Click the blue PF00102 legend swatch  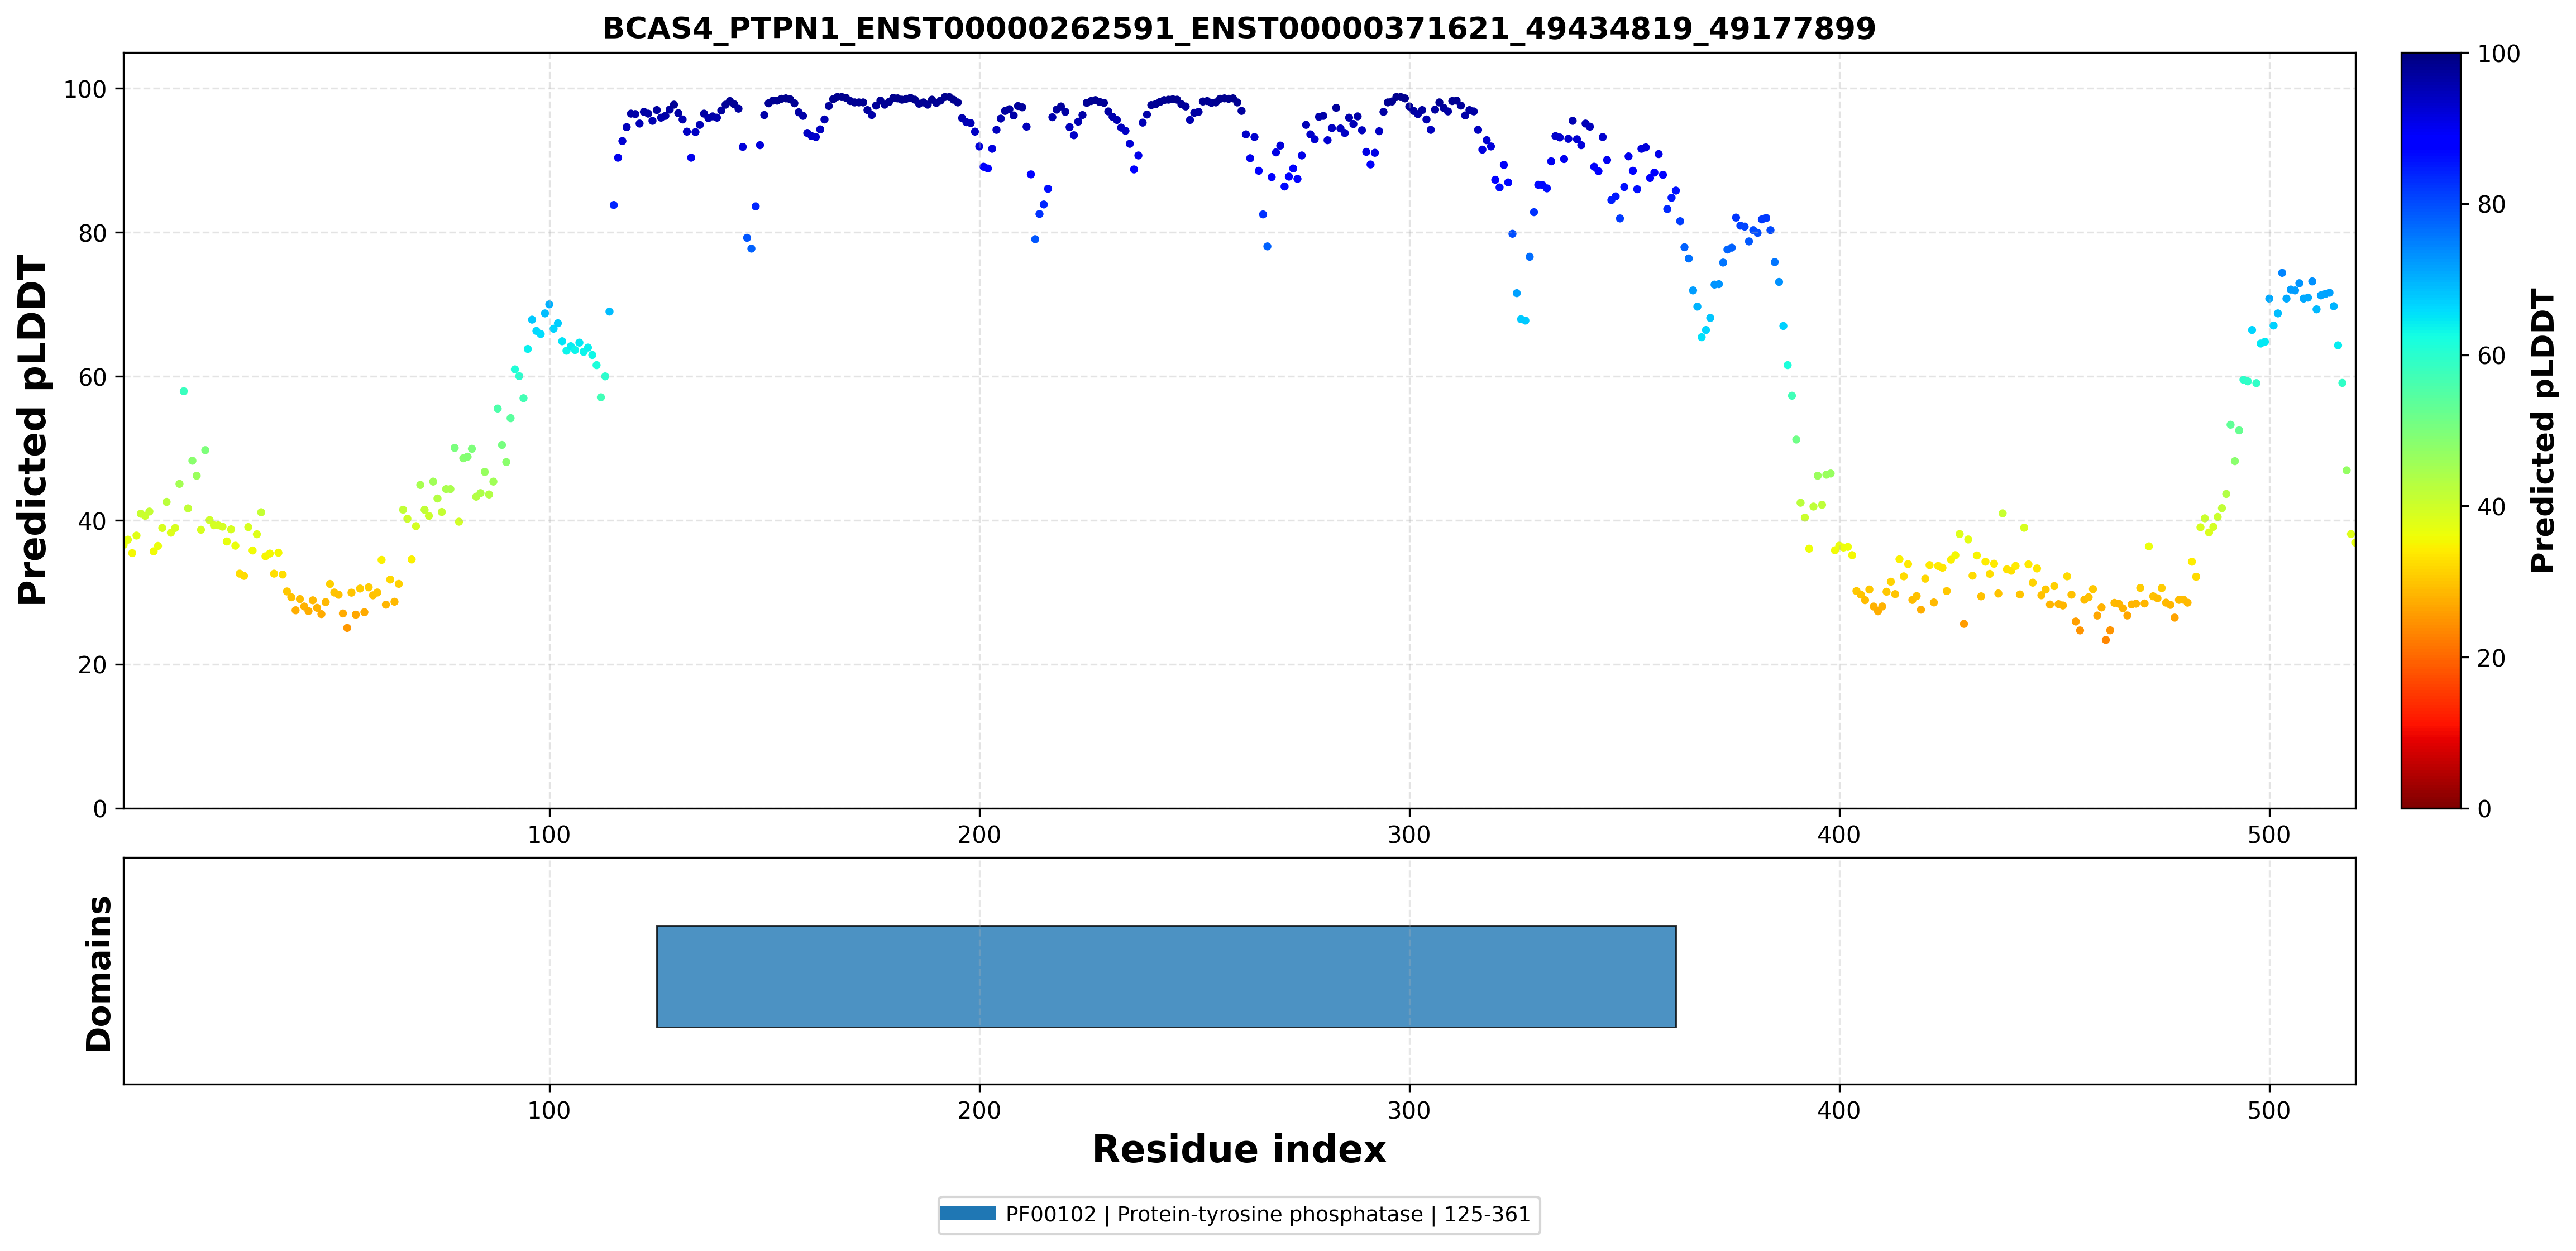pos(968,1214)
